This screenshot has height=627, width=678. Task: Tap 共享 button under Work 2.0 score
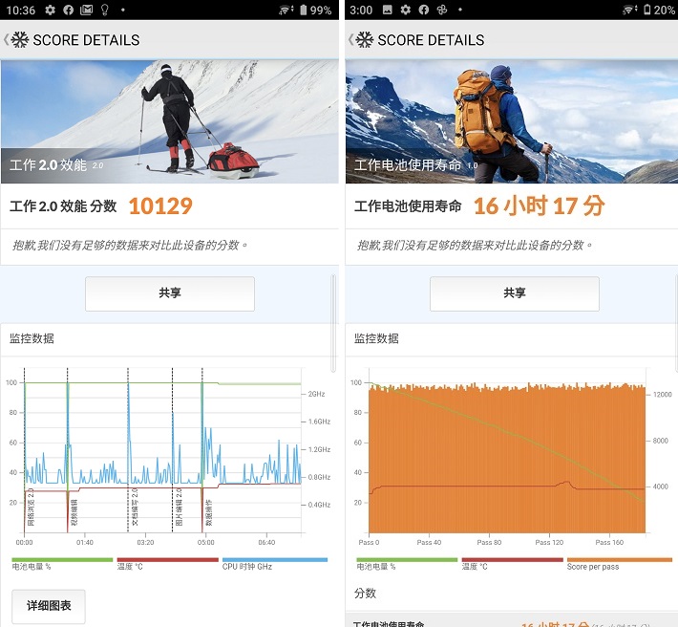pyautogui.click(x=170, y=293)
